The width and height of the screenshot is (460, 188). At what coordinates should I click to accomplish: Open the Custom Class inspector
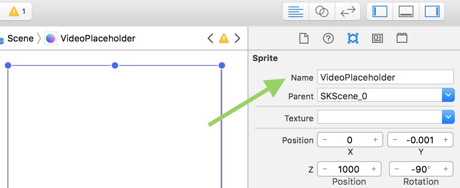(x=377, y=38)
